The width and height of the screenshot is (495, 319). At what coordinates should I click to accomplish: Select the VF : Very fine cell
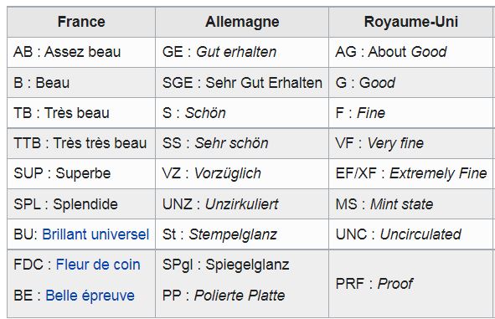coord(410,143)
